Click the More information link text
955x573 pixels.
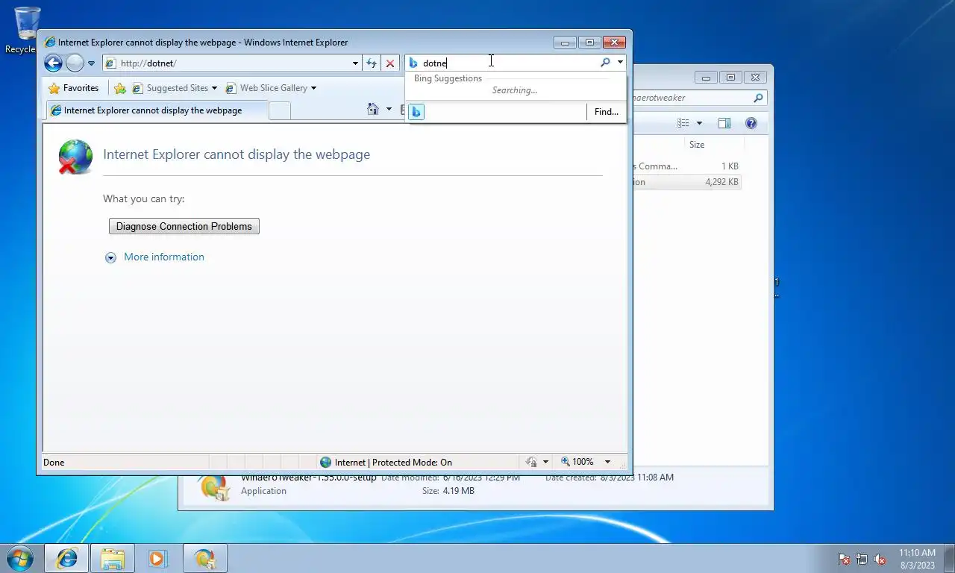coord(164,257)
